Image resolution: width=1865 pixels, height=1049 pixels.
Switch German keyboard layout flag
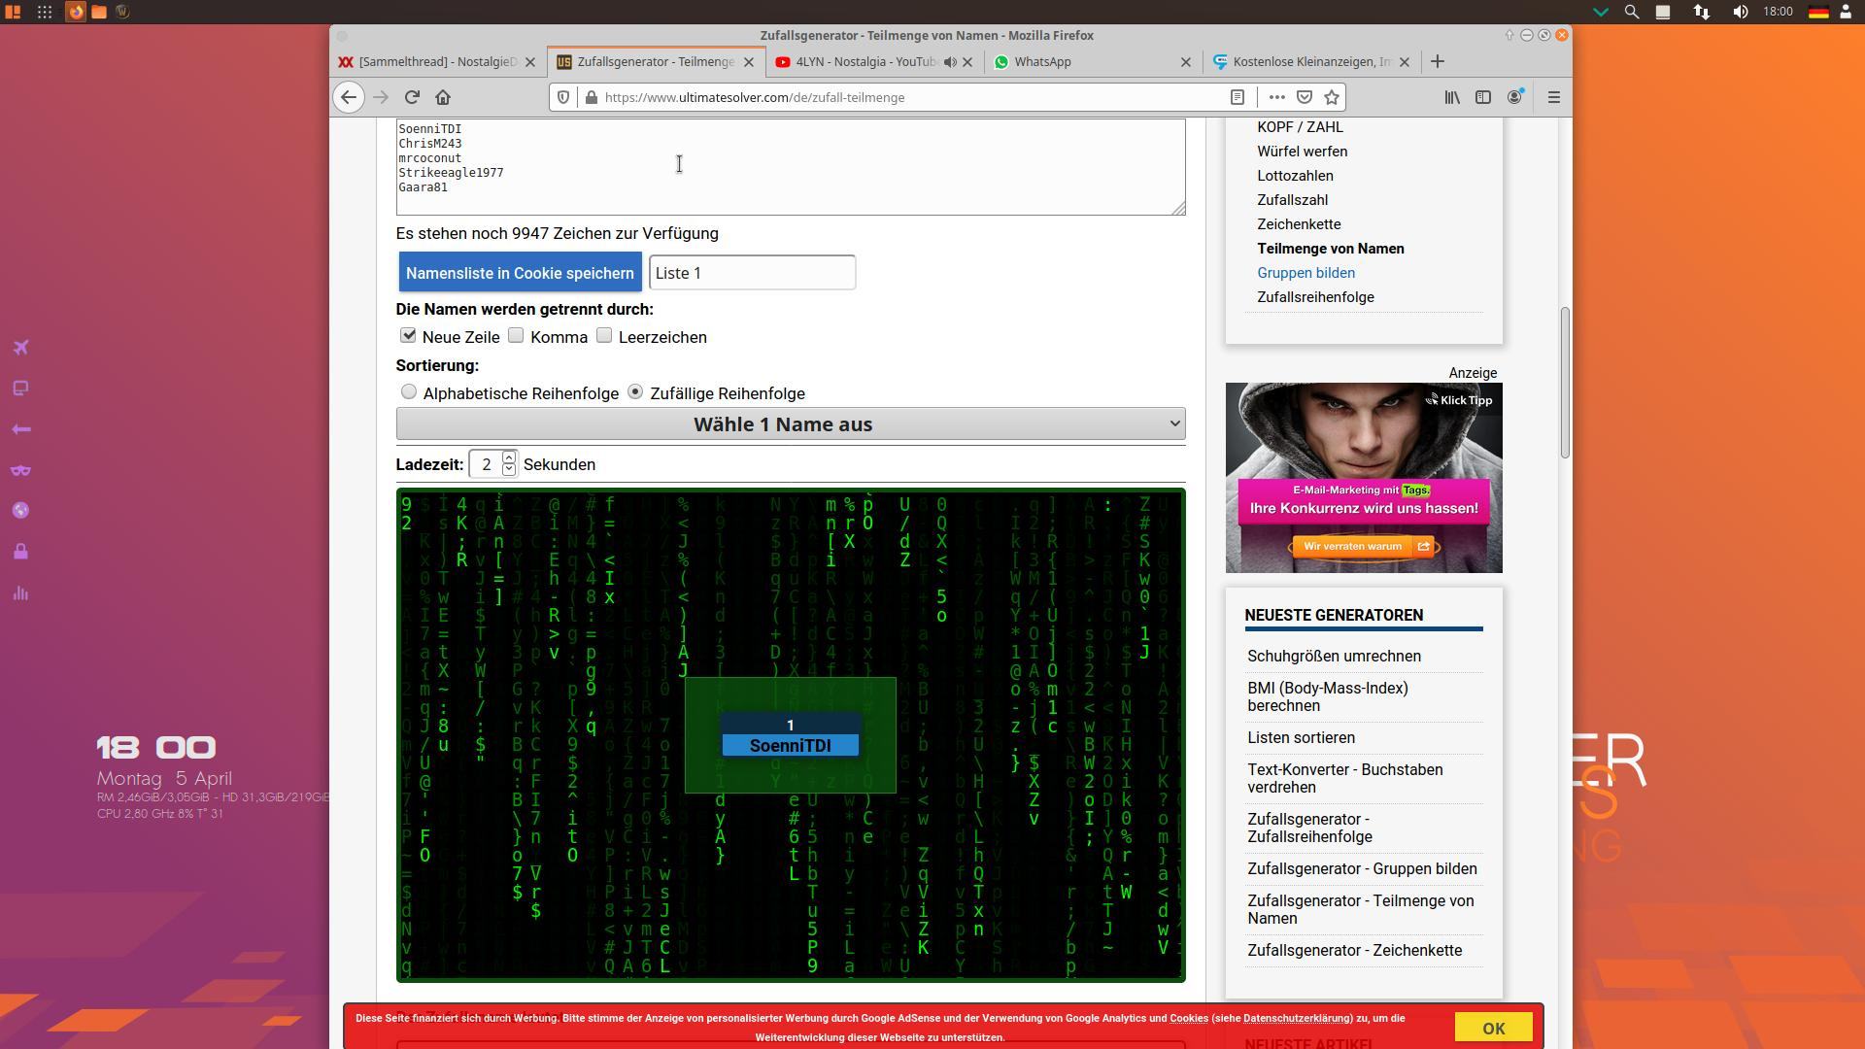coord(1818,12)
